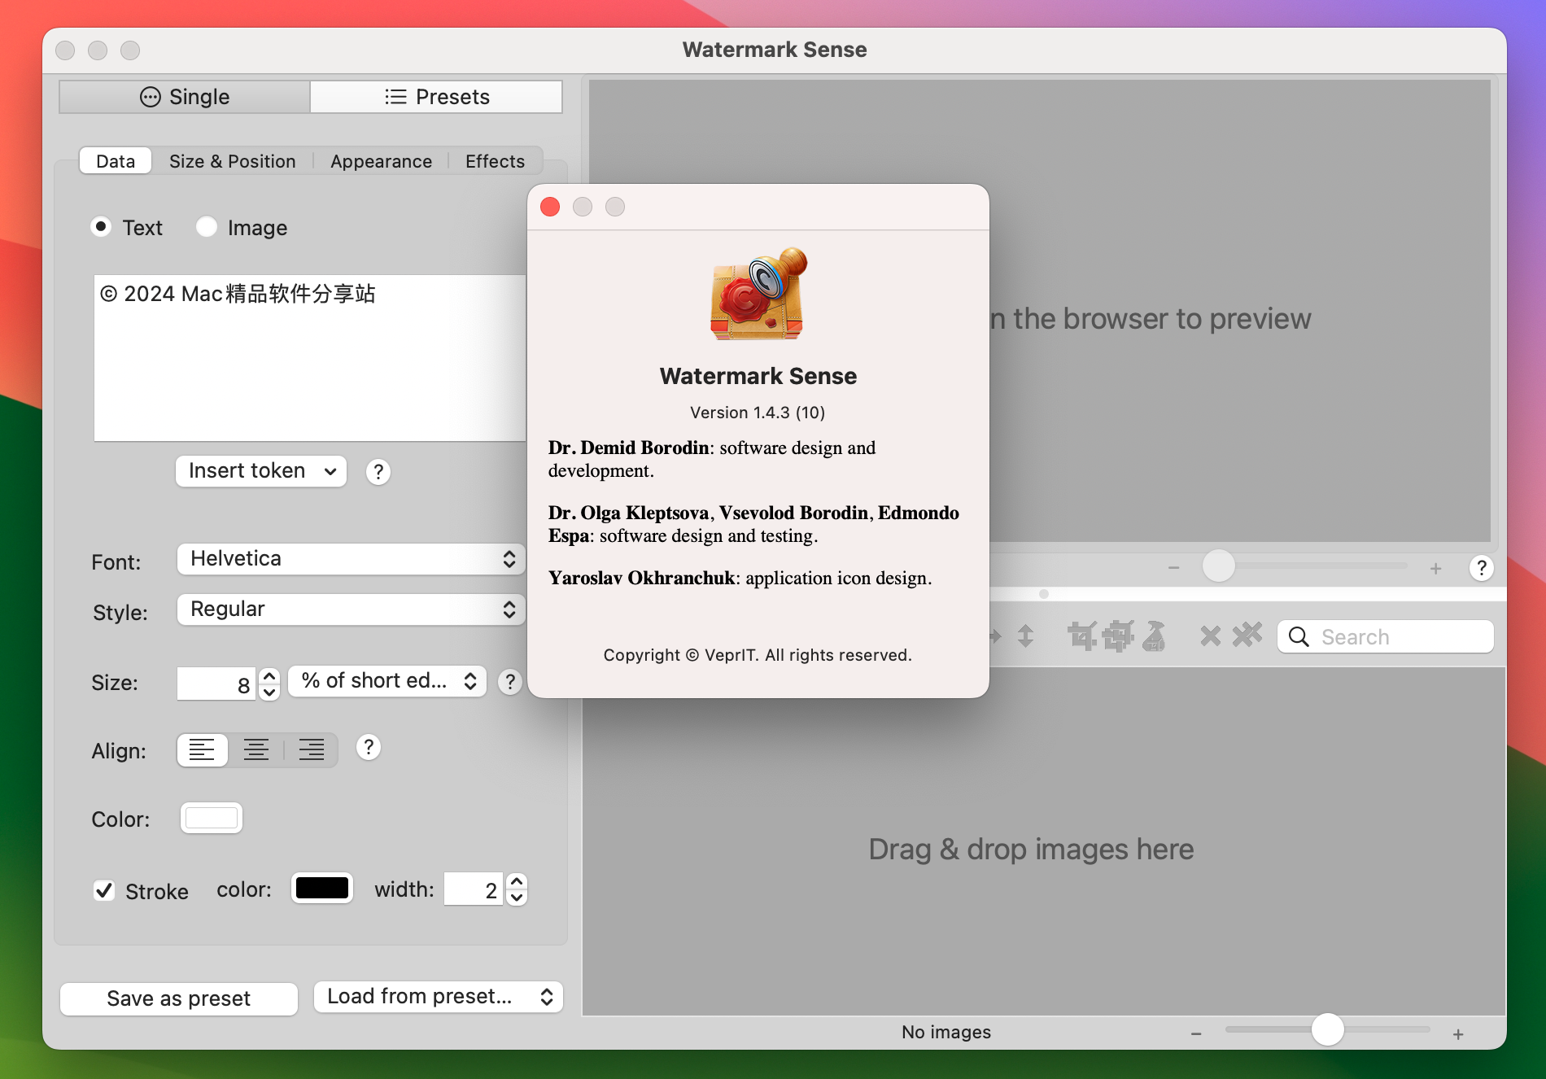Viewport: 1546px width, 1079px height.
Task: Open the Effects tab
Action: pos(495,161)
